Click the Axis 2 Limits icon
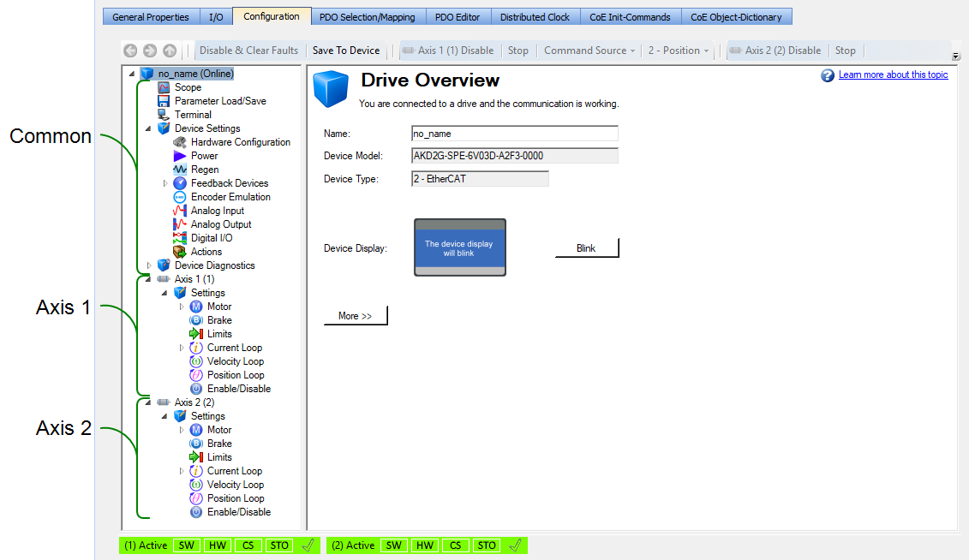This screenshot has width=969, height=560. [x=196, y=457]
